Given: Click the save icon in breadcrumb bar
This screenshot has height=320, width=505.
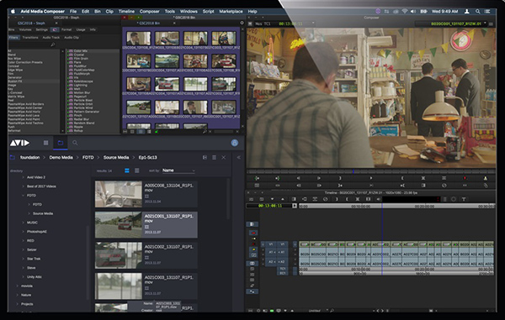Looking at the screenshot, I should (205, 157).
